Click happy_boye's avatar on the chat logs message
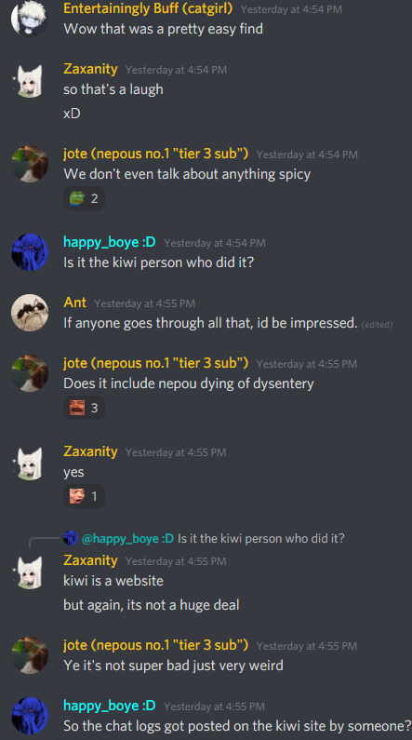Image resolution: width=412 pixels, height=740 pixels. tap(30, 716)
